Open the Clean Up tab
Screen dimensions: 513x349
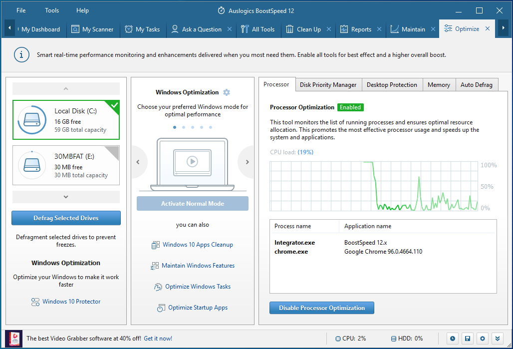(309, 29)
